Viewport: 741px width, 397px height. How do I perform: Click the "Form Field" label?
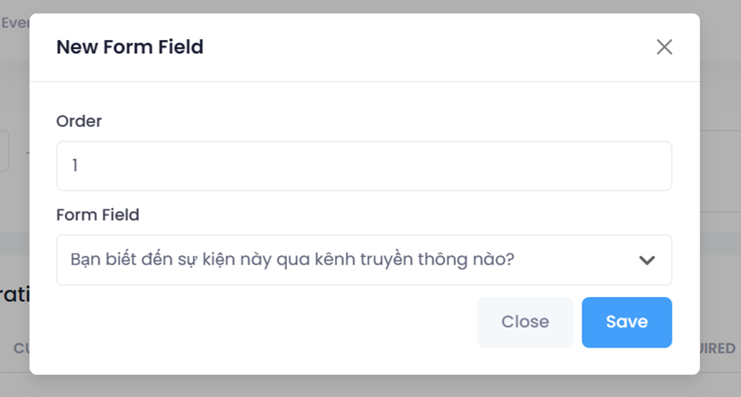tap(98, 215)
